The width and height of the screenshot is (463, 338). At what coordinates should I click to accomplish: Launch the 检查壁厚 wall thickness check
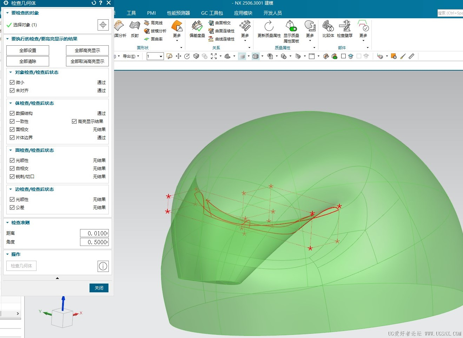(x=344, y=26)
